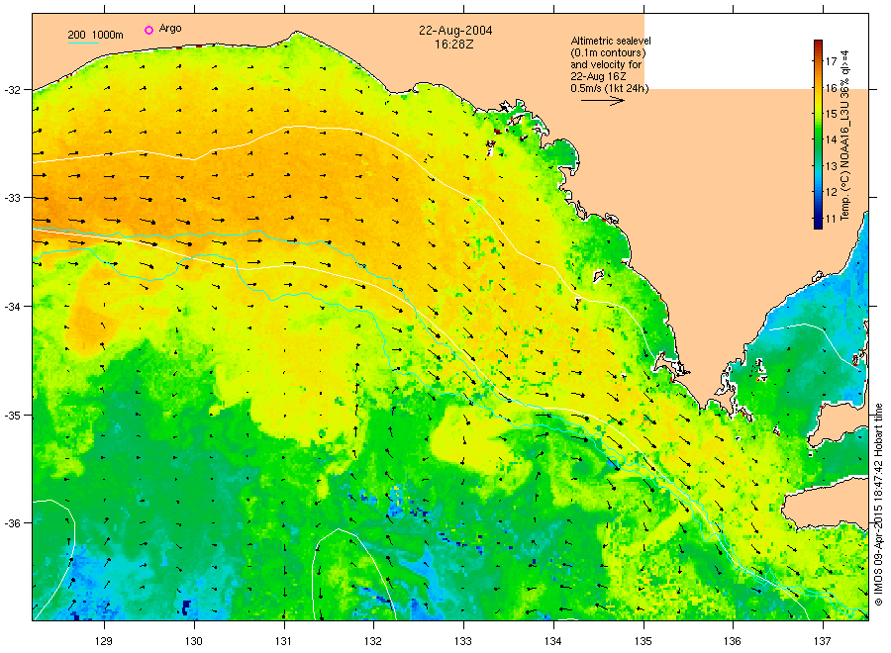
Task: Click the IMOS copyright timestamp text
Action: [878, 505]
